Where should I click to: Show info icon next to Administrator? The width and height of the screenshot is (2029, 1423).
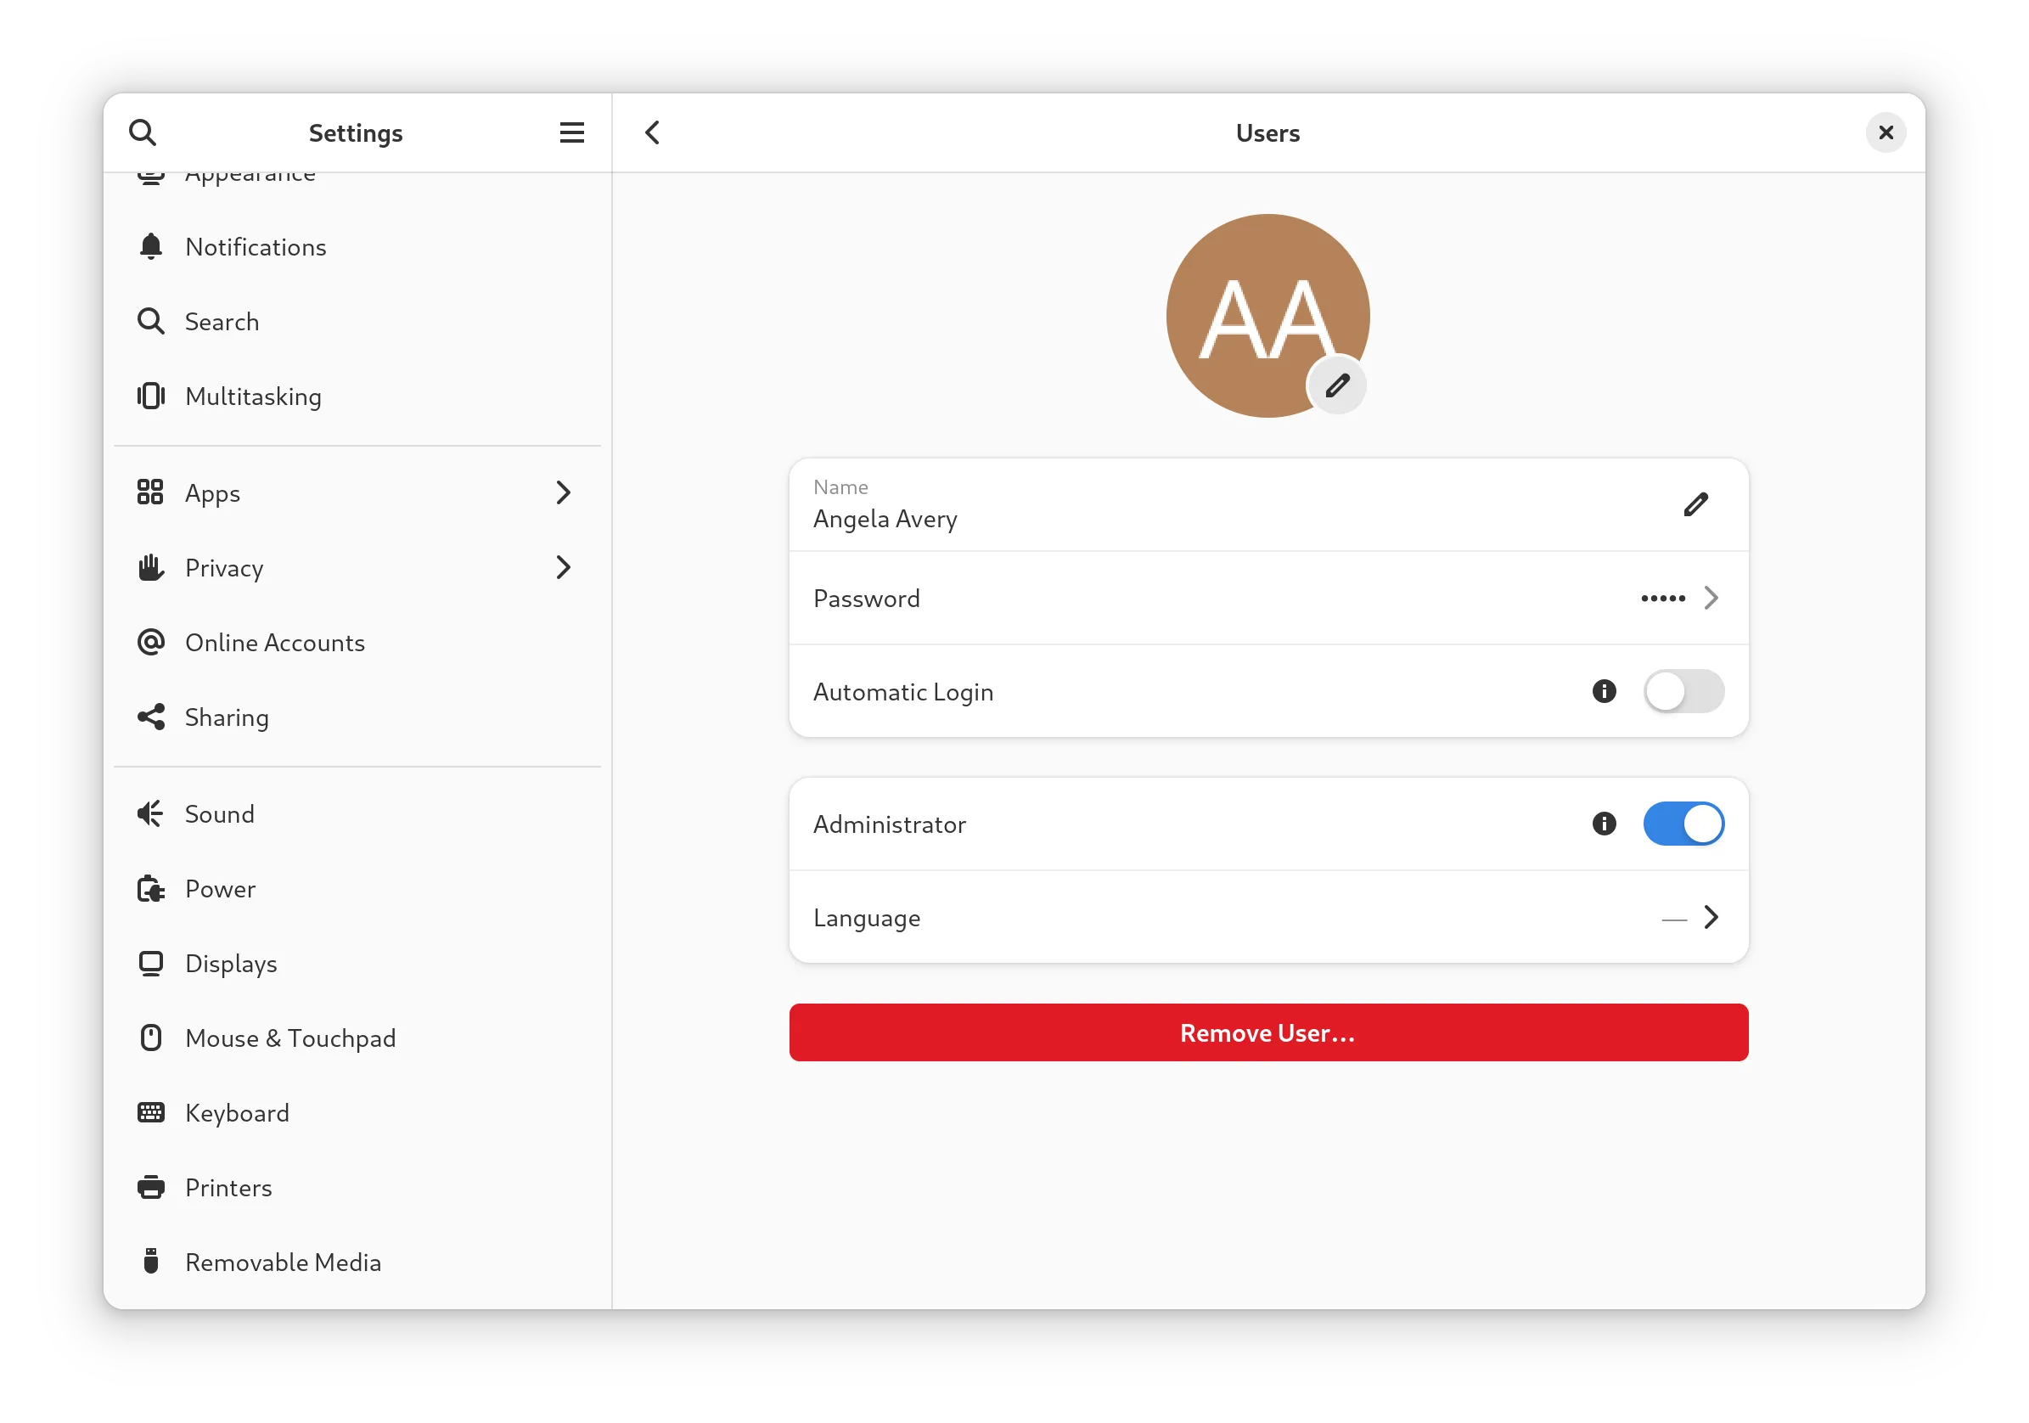1603,824
